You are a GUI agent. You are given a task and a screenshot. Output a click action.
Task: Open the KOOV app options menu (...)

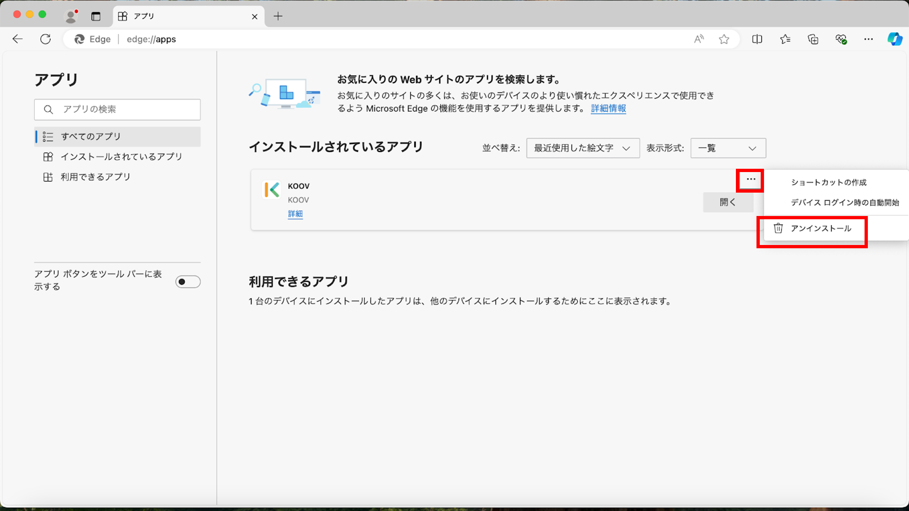(x=750, y=180)
